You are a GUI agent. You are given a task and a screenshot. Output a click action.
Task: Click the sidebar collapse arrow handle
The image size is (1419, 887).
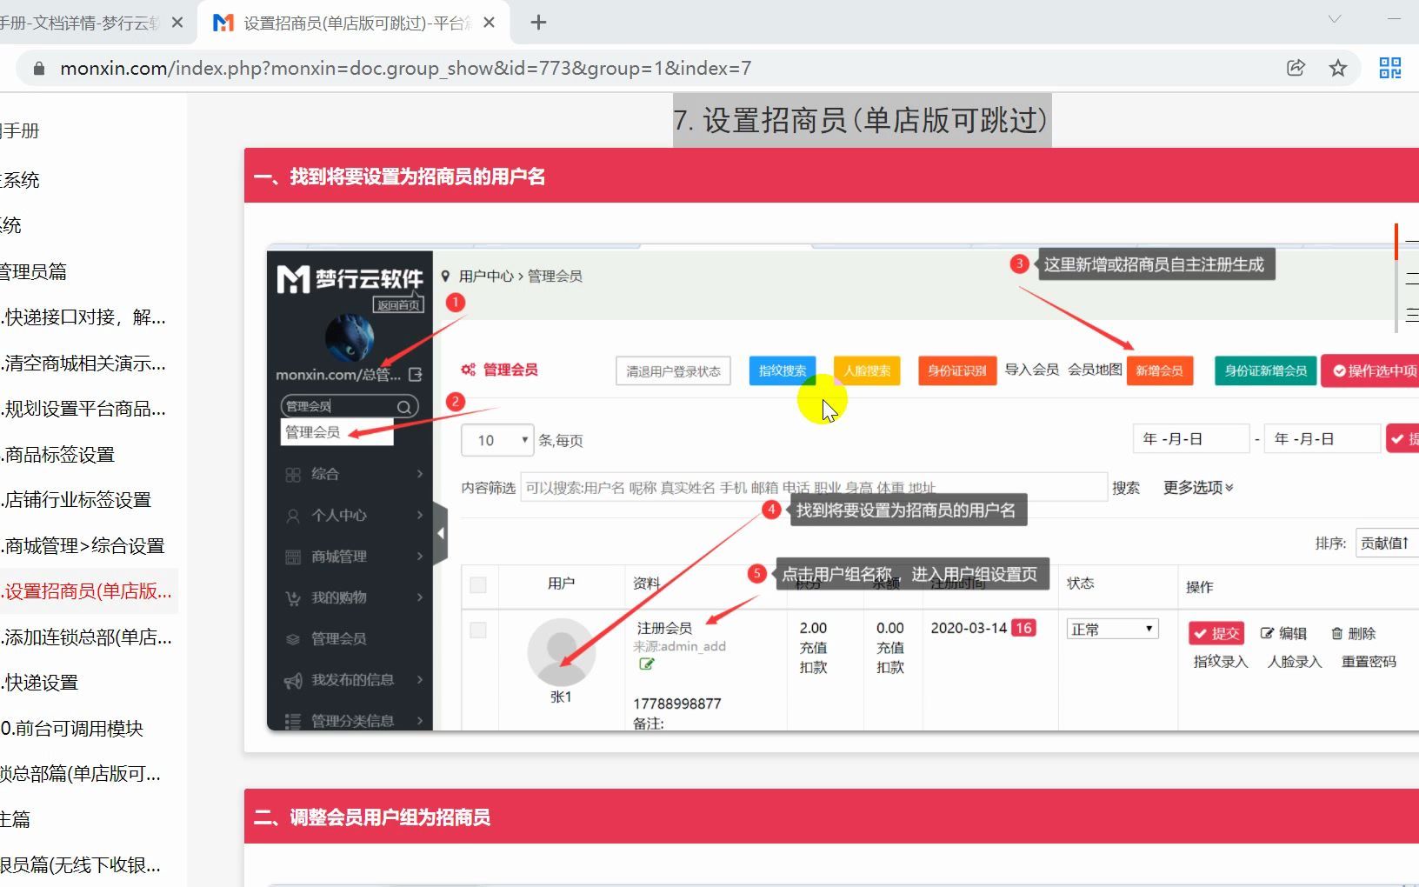coord(441,533)
